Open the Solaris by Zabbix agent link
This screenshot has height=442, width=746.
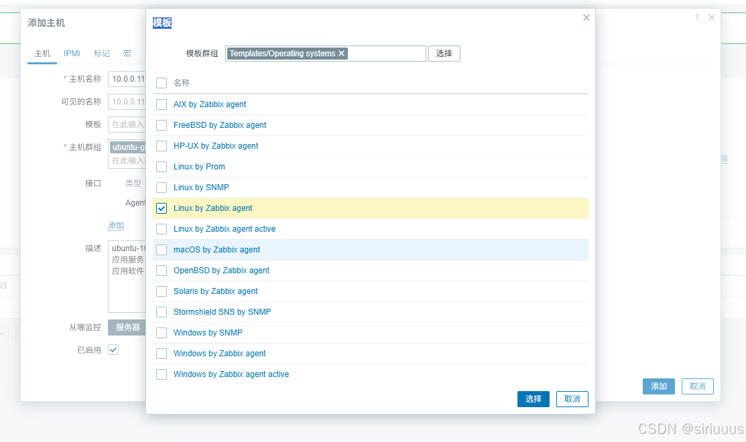(216, 291)
